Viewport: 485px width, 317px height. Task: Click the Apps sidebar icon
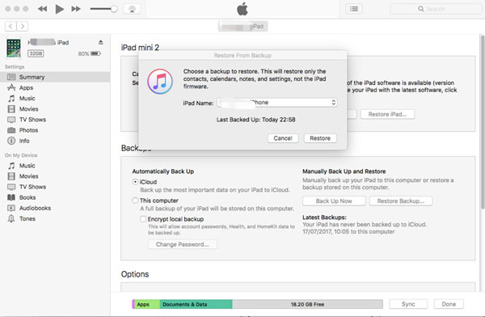[11, 87]
